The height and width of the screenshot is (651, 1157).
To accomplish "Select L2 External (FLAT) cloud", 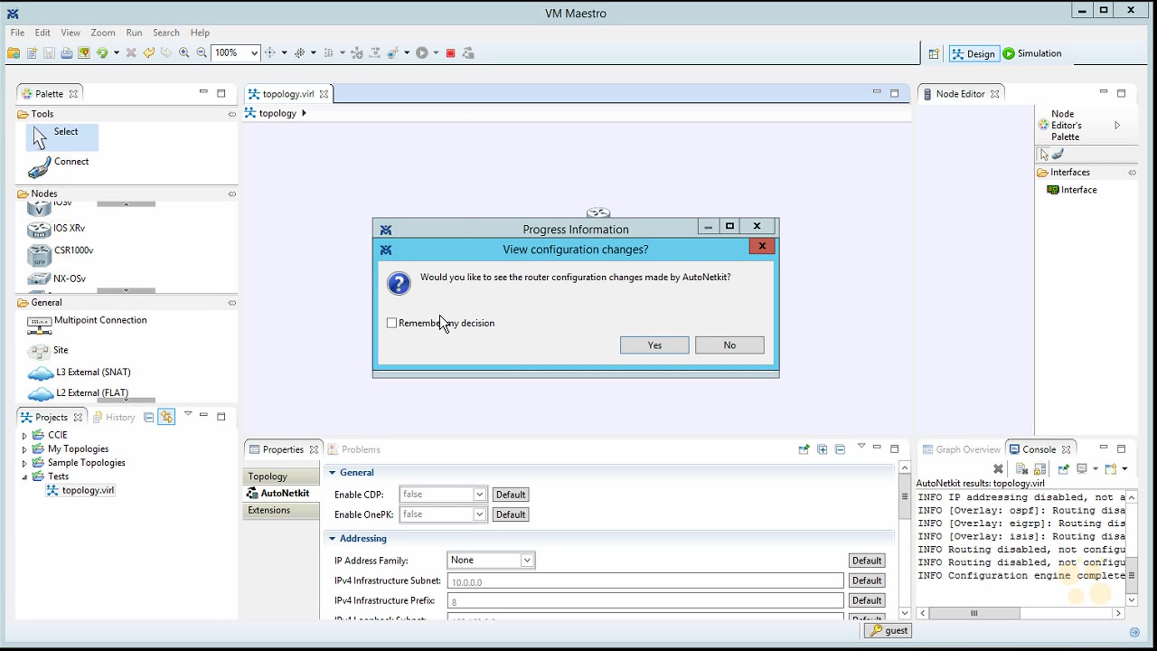I will 78,393.
